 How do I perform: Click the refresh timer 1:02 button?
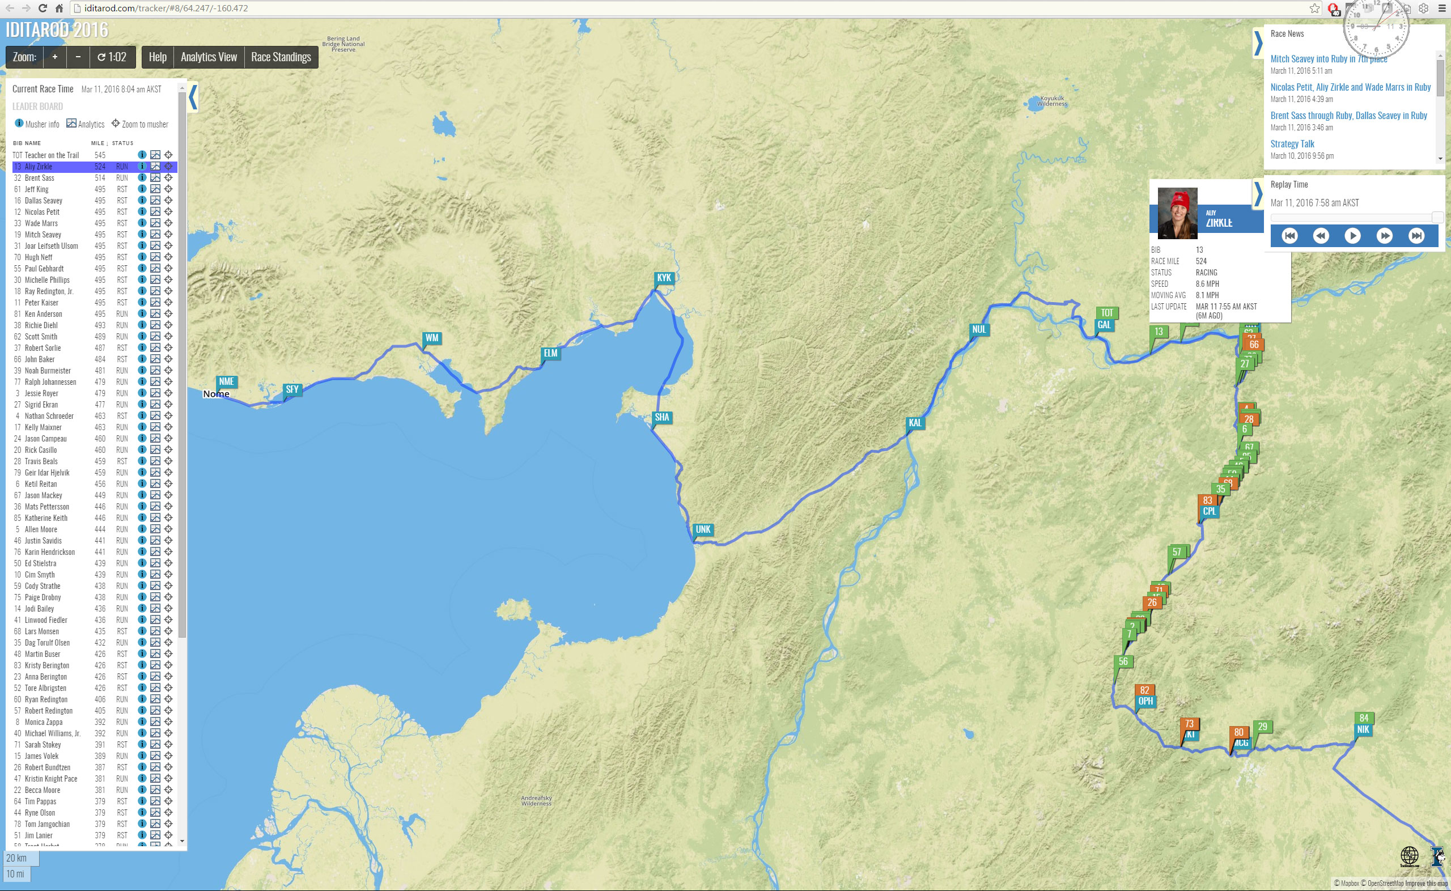(x=112, y=57)
